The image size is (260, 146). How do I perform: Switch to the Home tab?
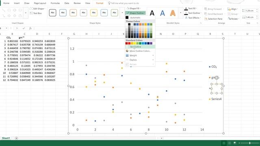tap(6, 3)
